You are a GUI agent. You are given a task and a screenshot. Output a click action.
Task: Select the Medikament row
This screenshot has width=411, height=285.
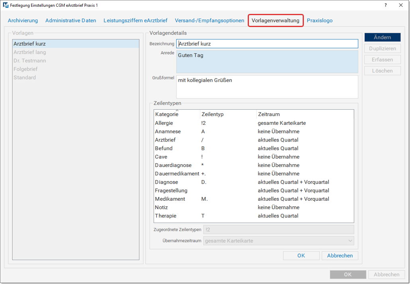tap(254, 199)
